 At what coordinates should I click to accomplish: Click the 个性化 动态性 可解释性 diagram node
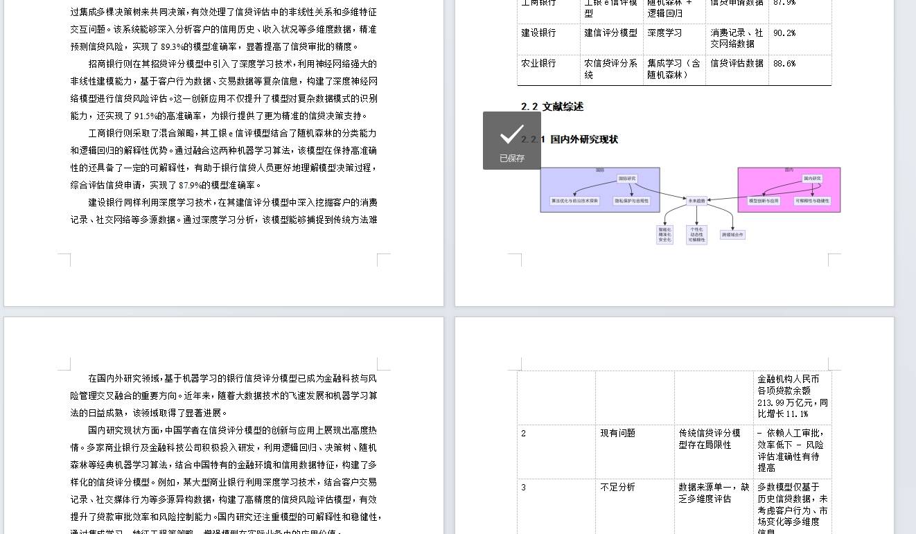(696, 235)
